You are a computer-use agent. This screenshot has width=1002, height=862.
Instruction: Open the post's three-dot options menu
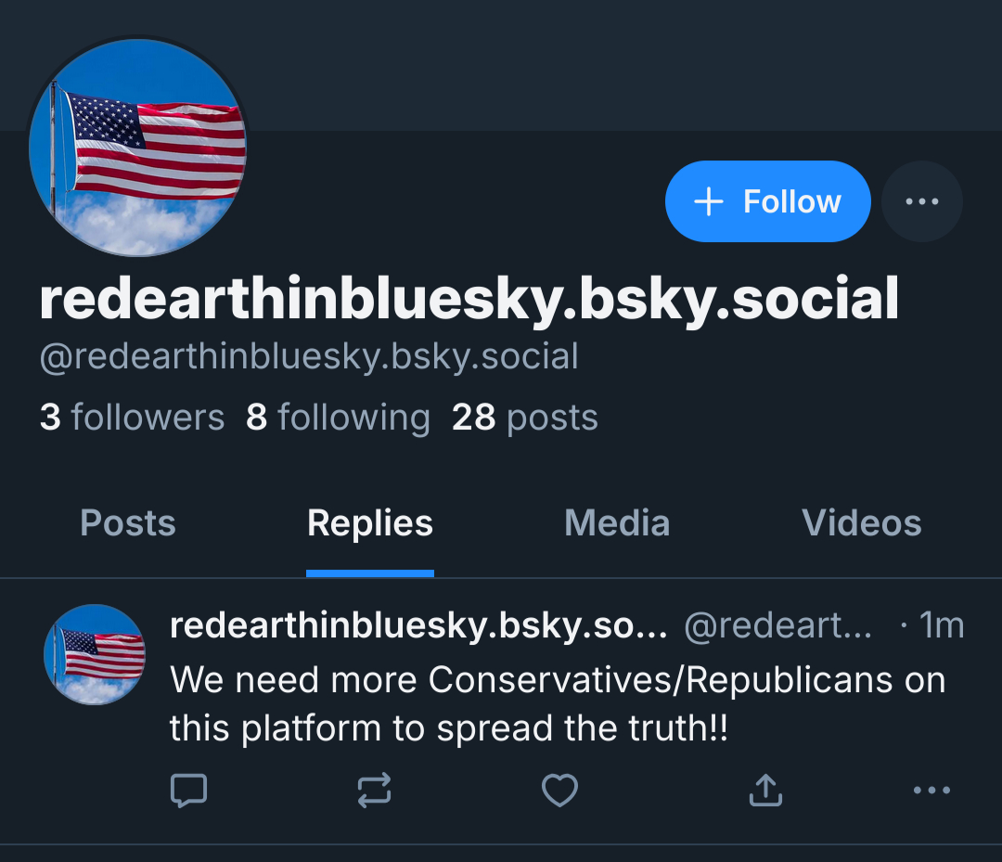click(931, 791)
